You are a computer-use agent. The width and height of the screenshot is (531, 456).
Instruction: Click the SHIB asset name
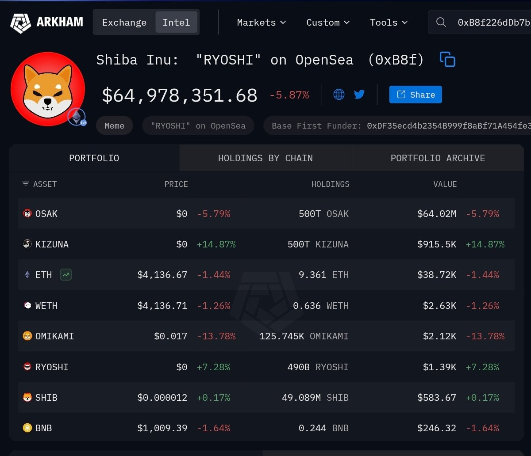click(46, 398)
